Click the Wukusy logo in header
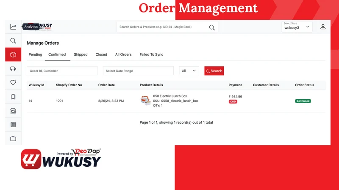The image size is (339, 190). point(40,27)
